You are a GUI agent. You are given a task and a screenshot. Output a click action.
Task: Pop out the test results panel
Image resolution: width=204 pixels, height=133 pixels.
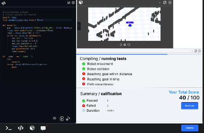coord(195,51)
